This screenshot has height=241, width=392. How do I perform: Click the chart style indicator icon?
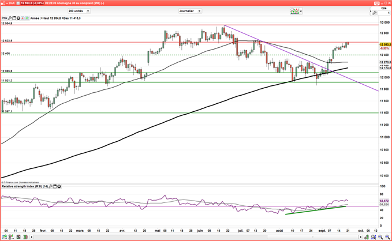pos(295,11)
